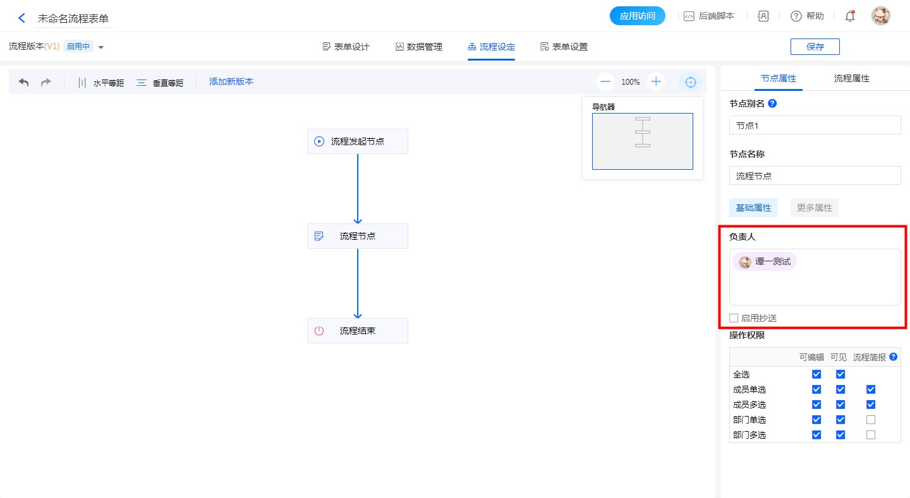Switch to the 流程属性 tab

tap(851, 78)
